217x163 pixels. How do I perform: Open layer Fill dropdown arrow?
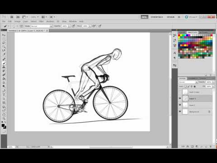pos(213,86)
